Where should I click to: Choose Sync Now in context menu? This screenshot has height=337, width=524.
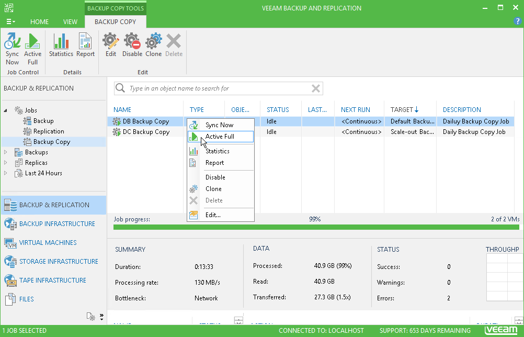coord(221,125)
